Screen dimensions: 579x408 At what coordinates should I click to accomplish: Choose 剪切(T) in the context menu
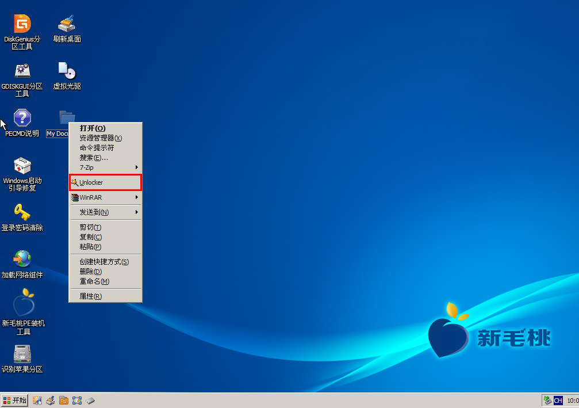pos(106,227)
